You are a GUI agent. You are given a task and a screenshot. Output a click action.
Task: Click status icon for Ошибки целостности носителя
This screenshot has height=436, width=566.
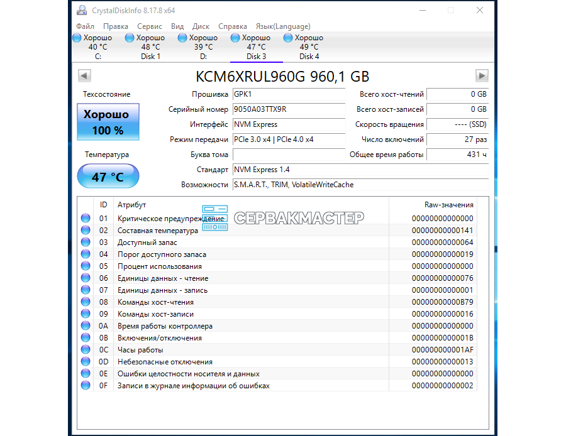[86, 373]
